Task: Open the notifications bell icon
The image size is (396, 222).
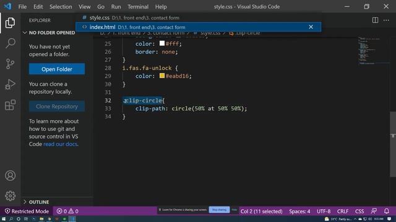Action: [386, 211]
